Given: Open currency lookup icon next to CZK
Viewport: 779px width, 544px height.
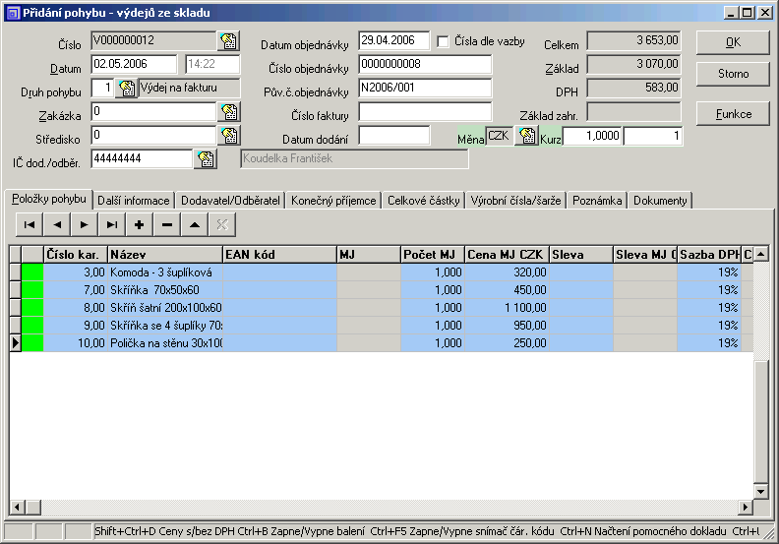Looking at the screenshot, I should (526, 135).
